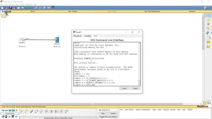Screen dimensions: 212x119
Task: Pick the green octal cable connection
Action: coord(67,112)
